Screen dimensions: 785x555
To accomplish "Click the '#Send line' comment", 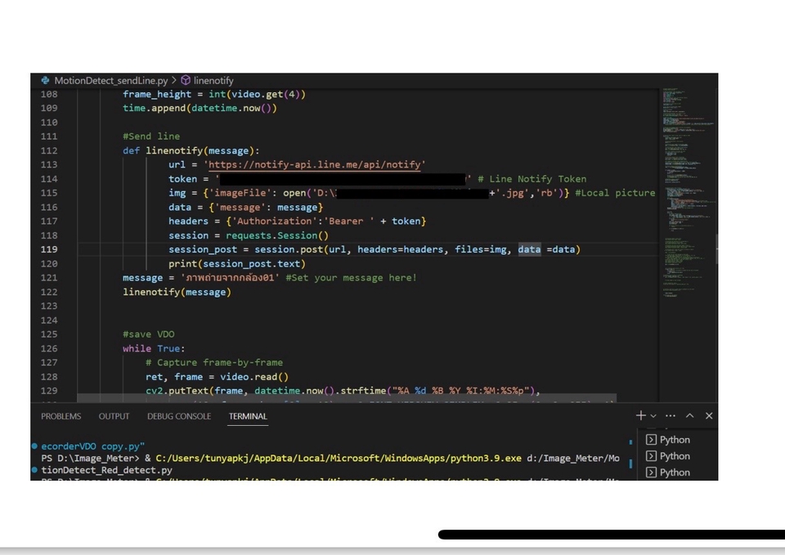I will point(151,137).
